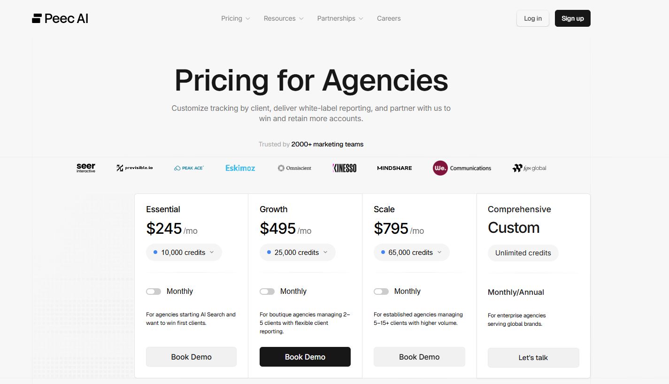
Task: Click the Sign up button
Action: pyautogui.click(x=572, y=19)
